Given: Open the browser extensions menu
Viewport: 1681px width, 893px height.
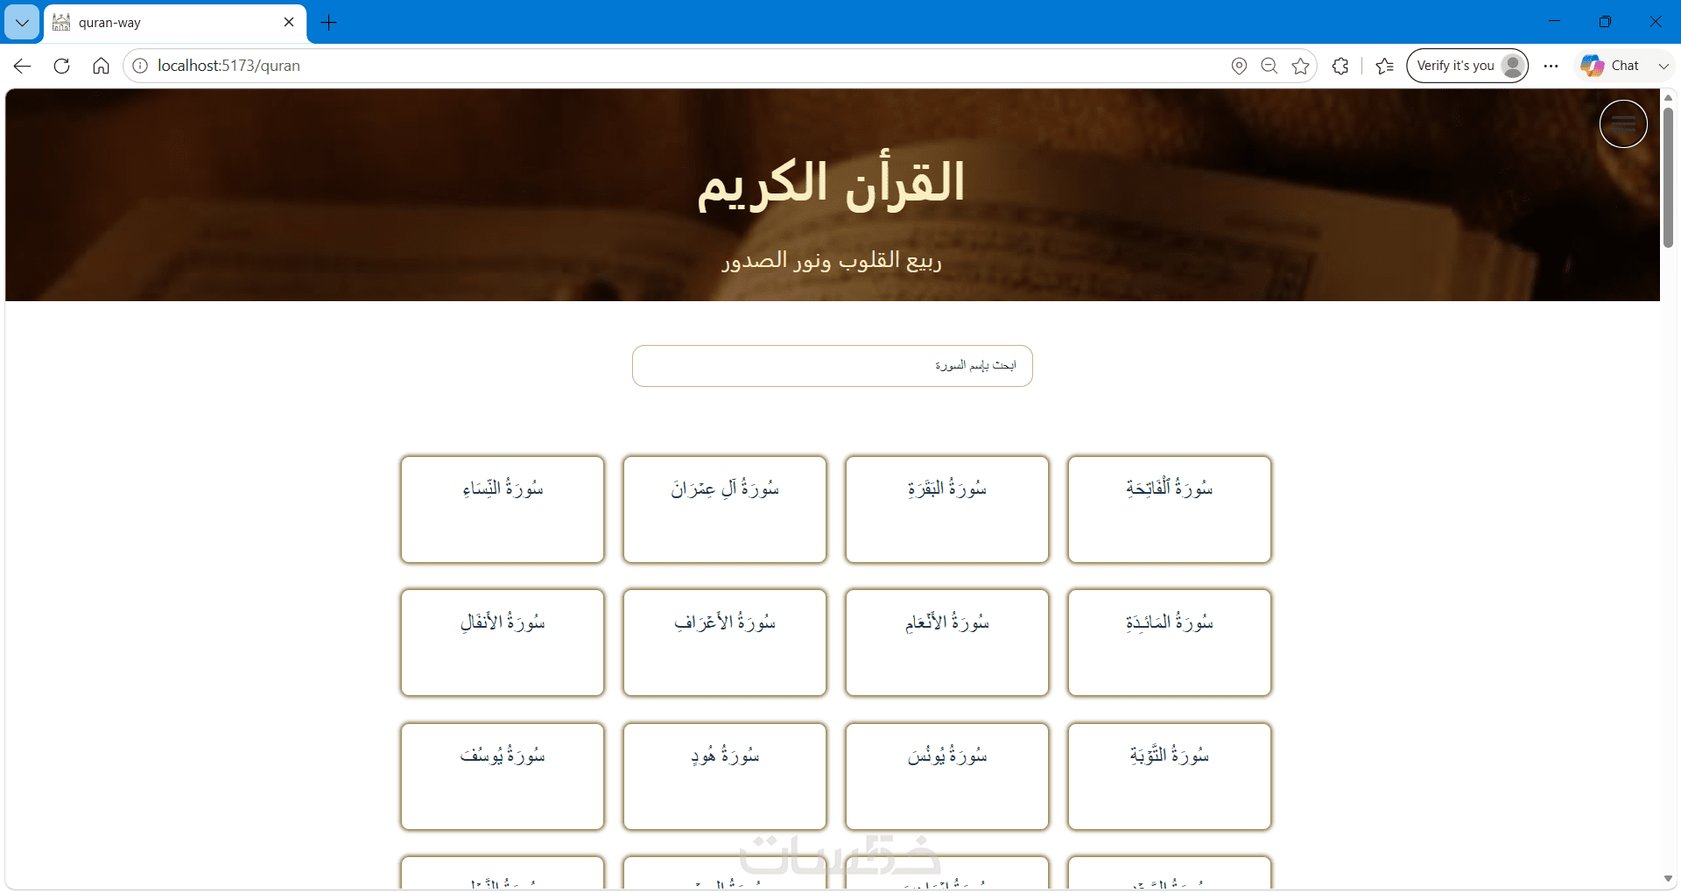Looking at the screenshot, I should point(1340,66).
